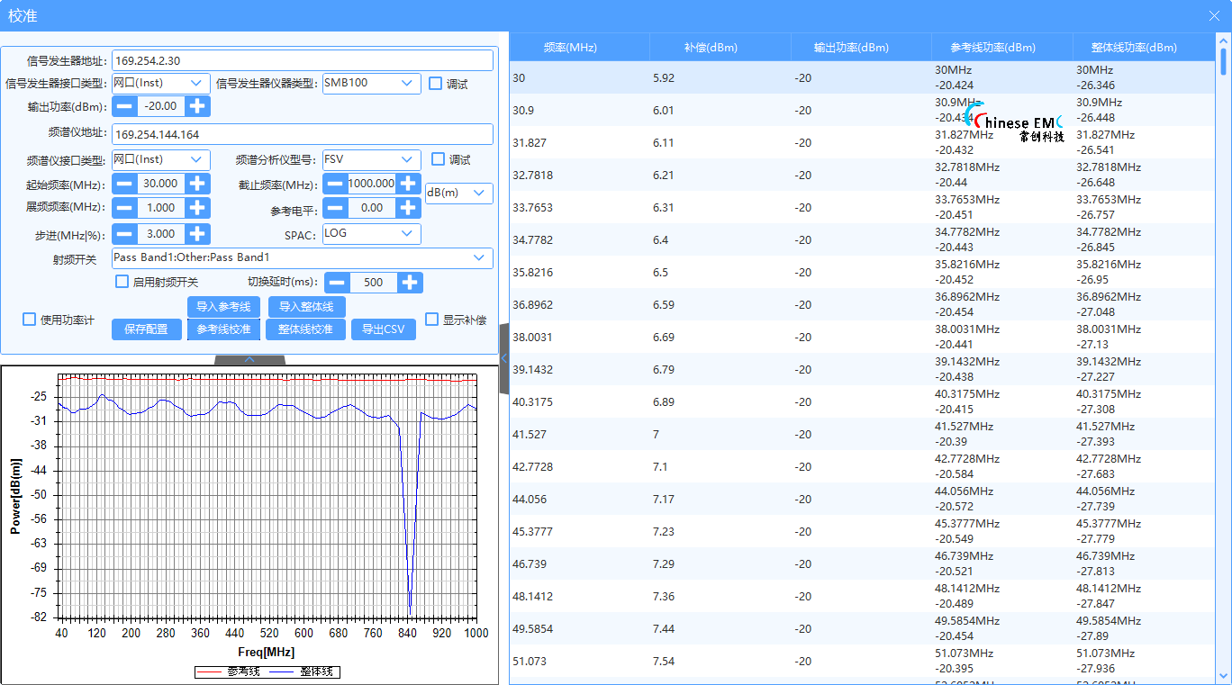Decrease output power with minus button
1232x685 pixels.
(124, 105)
